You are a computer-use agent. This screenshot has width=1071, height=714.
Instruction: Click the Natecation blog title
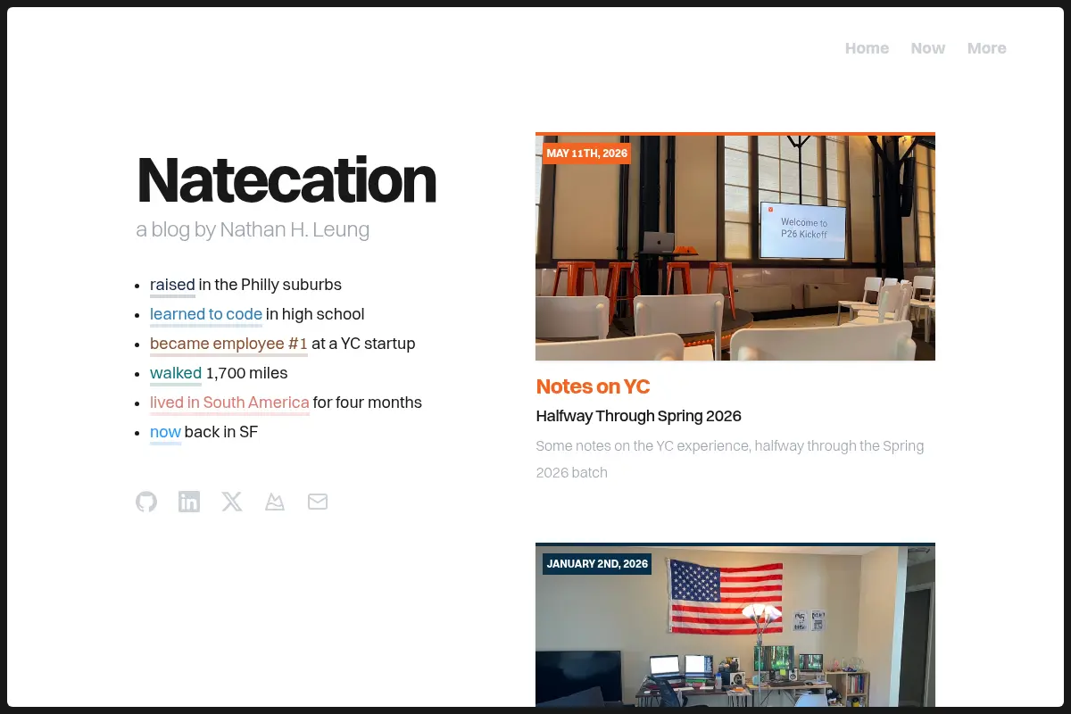click(x=286, y=180)
